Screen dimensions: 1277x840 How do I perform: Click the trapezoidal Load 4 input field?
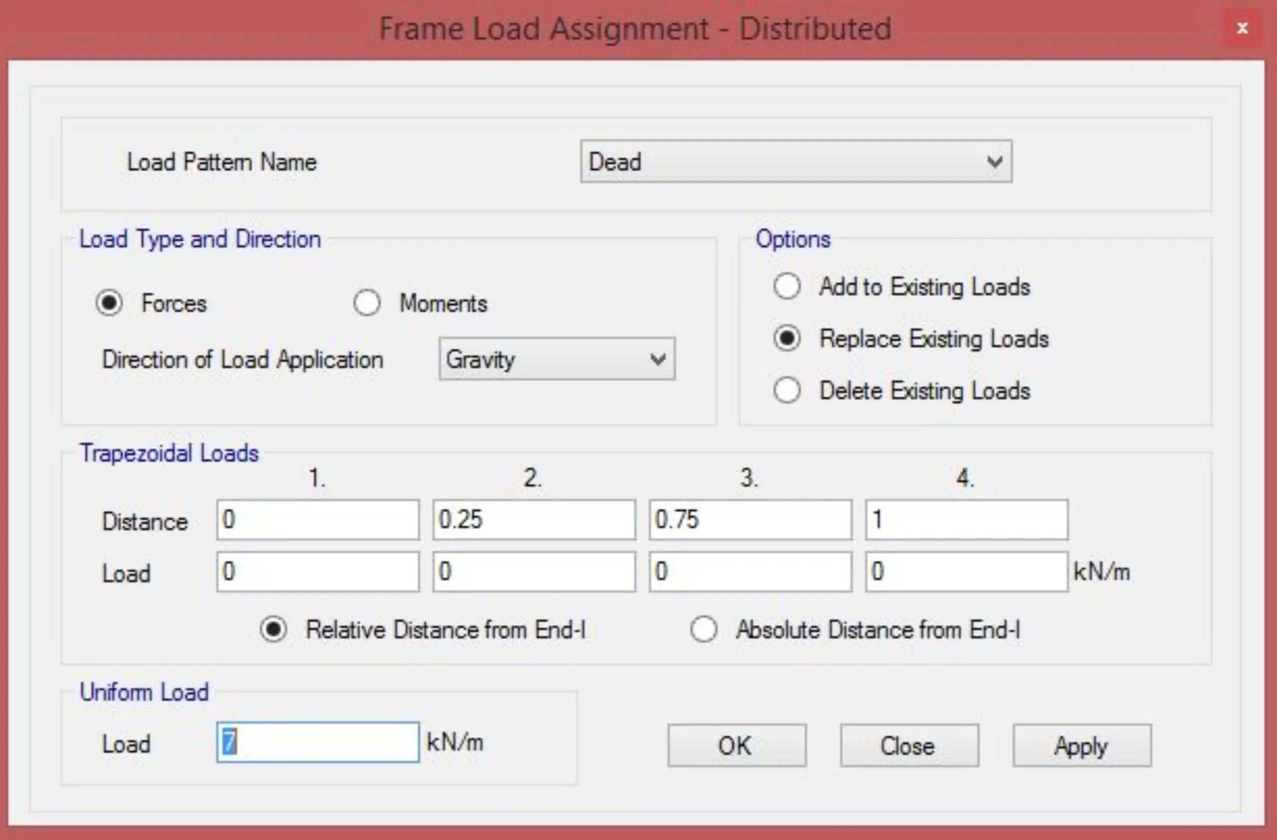point(966,571)
